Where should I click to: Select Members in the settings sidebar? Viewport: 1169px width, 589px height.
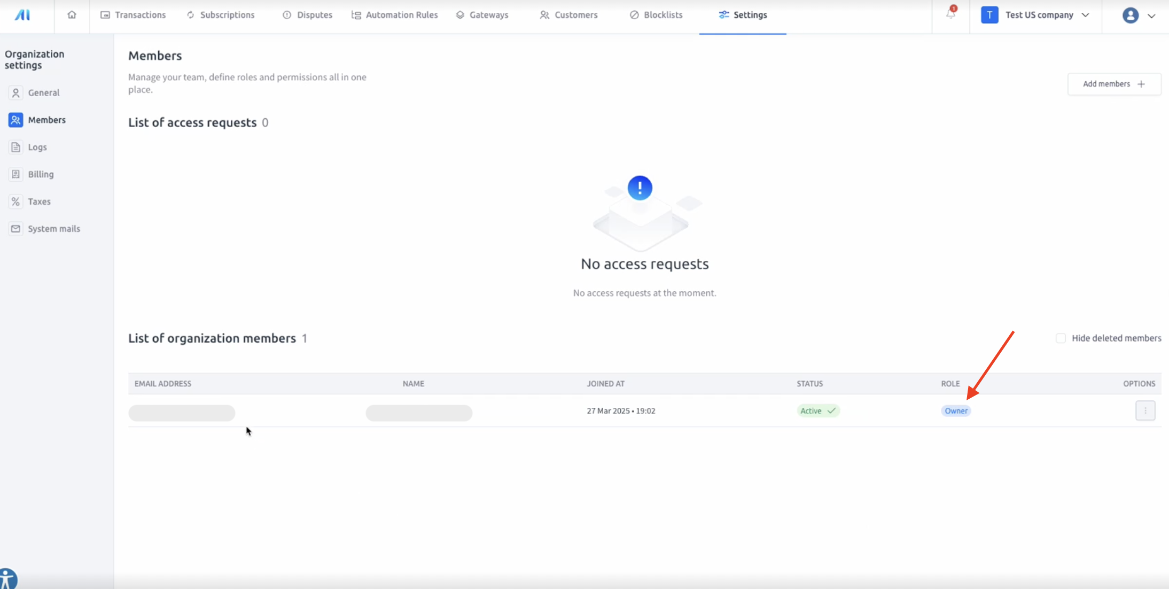[x=46, y=120]
